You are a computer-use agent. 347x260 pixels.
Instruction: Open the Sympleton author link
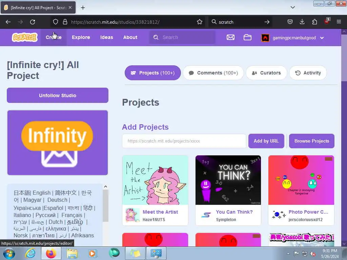click(x=226, y=219)
